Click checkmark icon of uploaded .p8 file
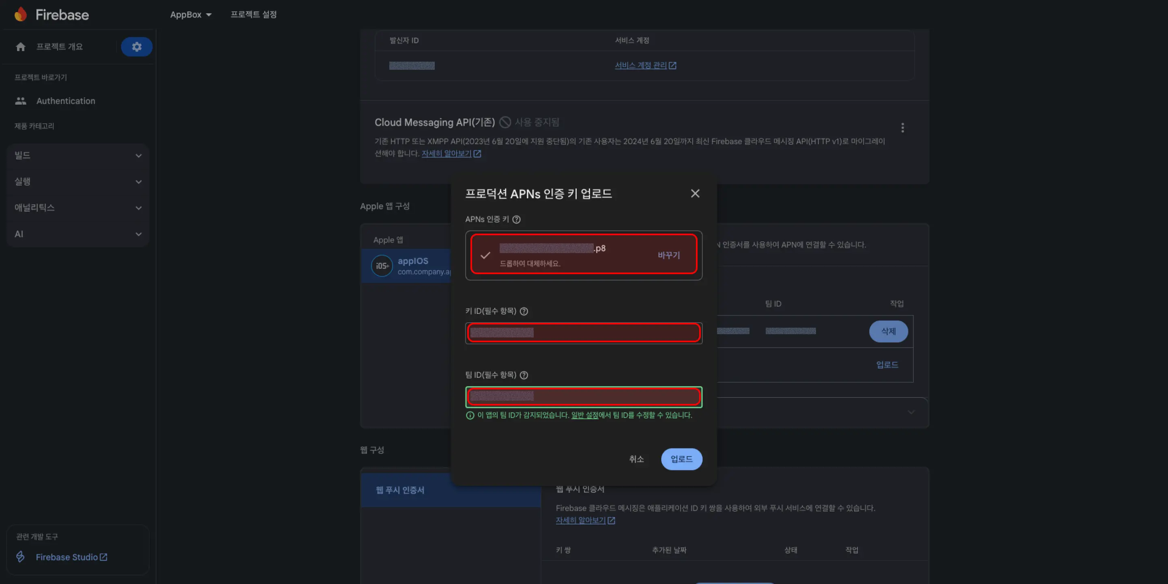The height and width of the screenshot is (584, 1168). pyautogui.click(x=485, y=255)
